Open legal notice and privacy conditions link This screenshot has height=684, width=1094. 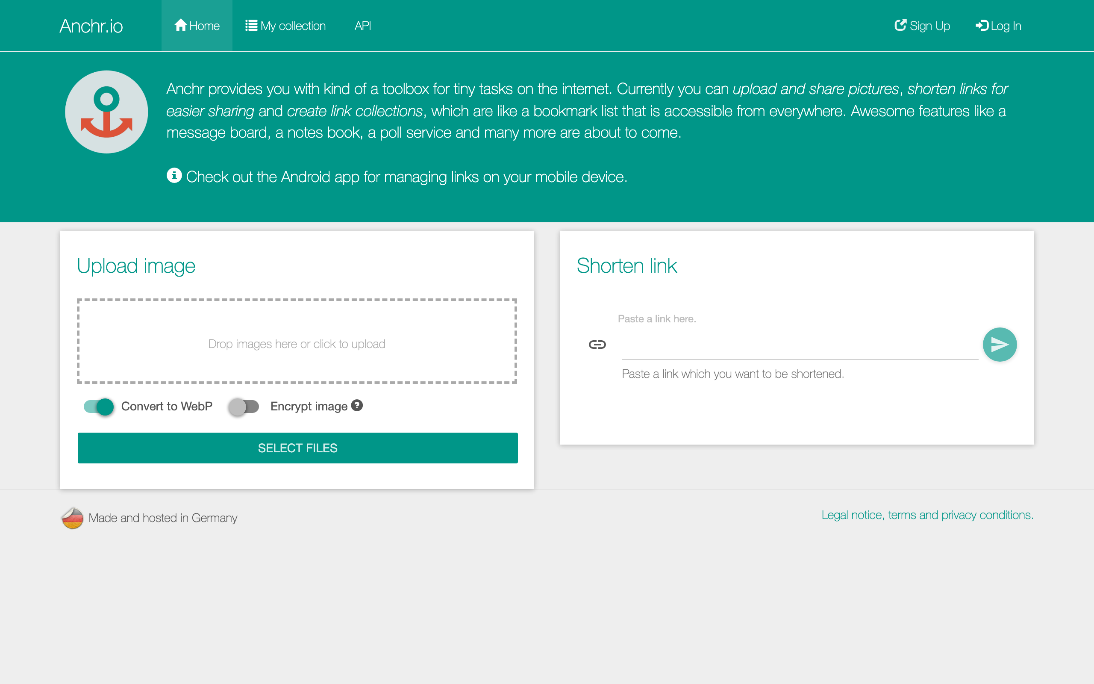[927, 515]
